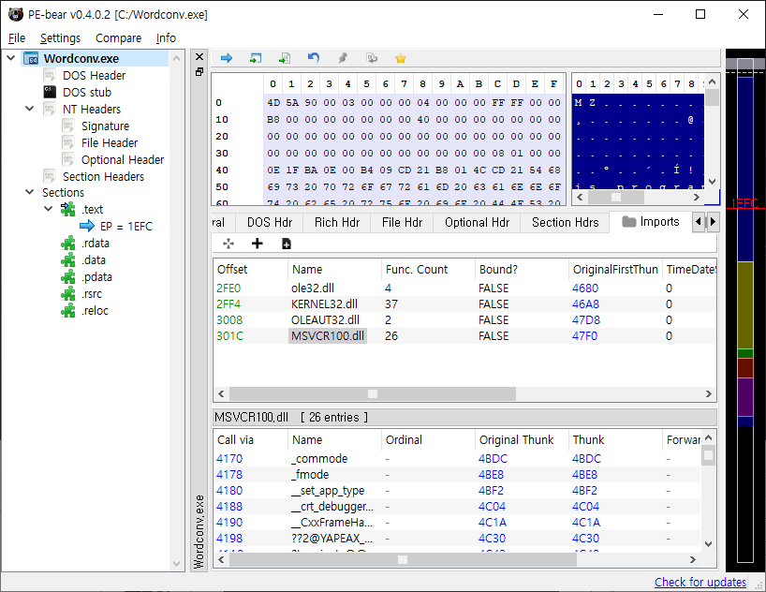Select the .rdata section in tree

(x=96, y=244)
